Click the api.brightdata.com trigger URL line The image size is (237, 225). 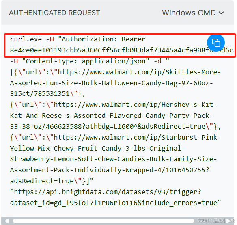(x=106, y=192)
